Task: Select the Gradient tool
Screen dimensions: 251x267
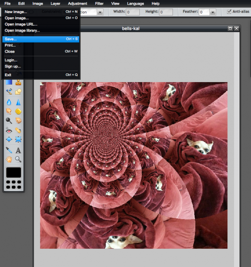Action: click(x=9, y=82)
